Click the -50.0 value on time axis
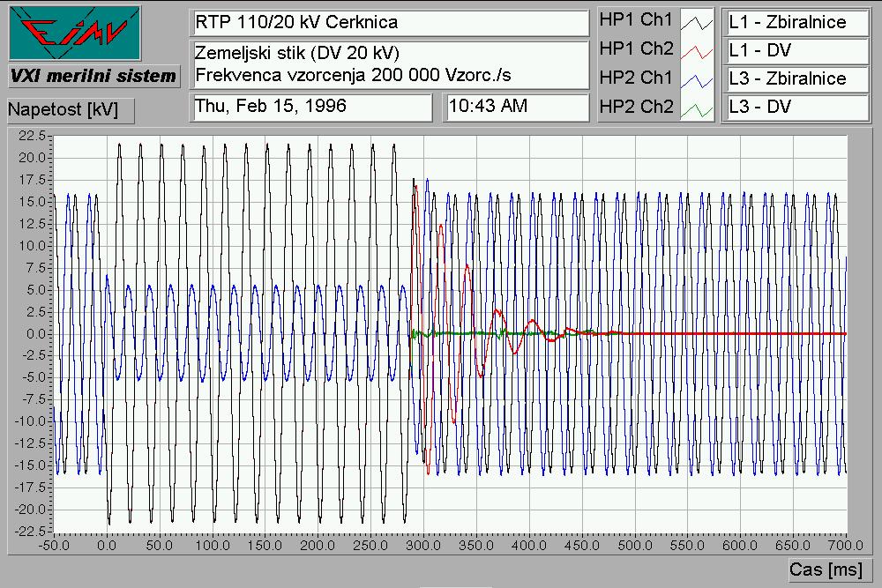882x588 pixels. 54,546
